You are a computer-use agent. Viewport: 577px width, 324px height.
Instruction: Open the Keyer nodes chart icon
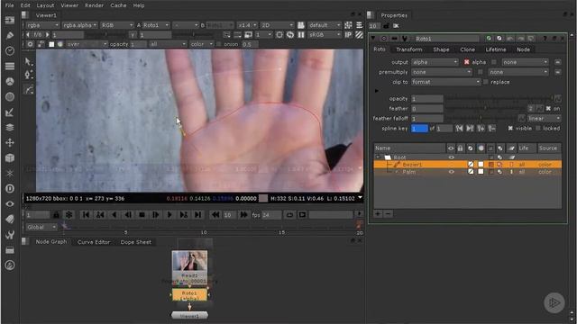coord(10,112)
